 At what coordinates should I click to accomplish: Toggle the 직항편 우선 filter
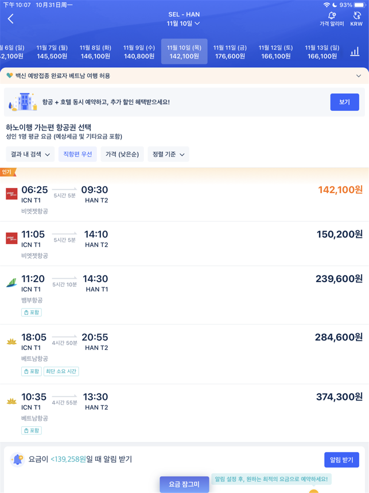(77, 154)
